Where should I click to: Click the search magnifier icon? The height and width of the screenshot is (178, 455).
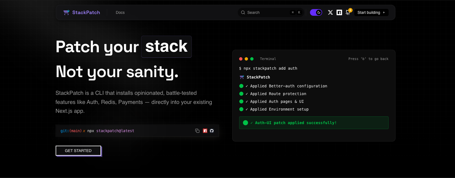click(x=243, y=12)
